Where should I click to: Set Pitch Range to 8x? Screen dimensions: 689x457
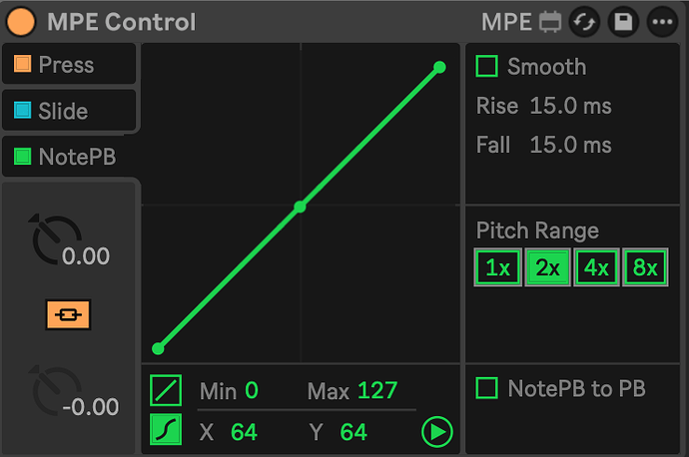(x=645, y=267)
